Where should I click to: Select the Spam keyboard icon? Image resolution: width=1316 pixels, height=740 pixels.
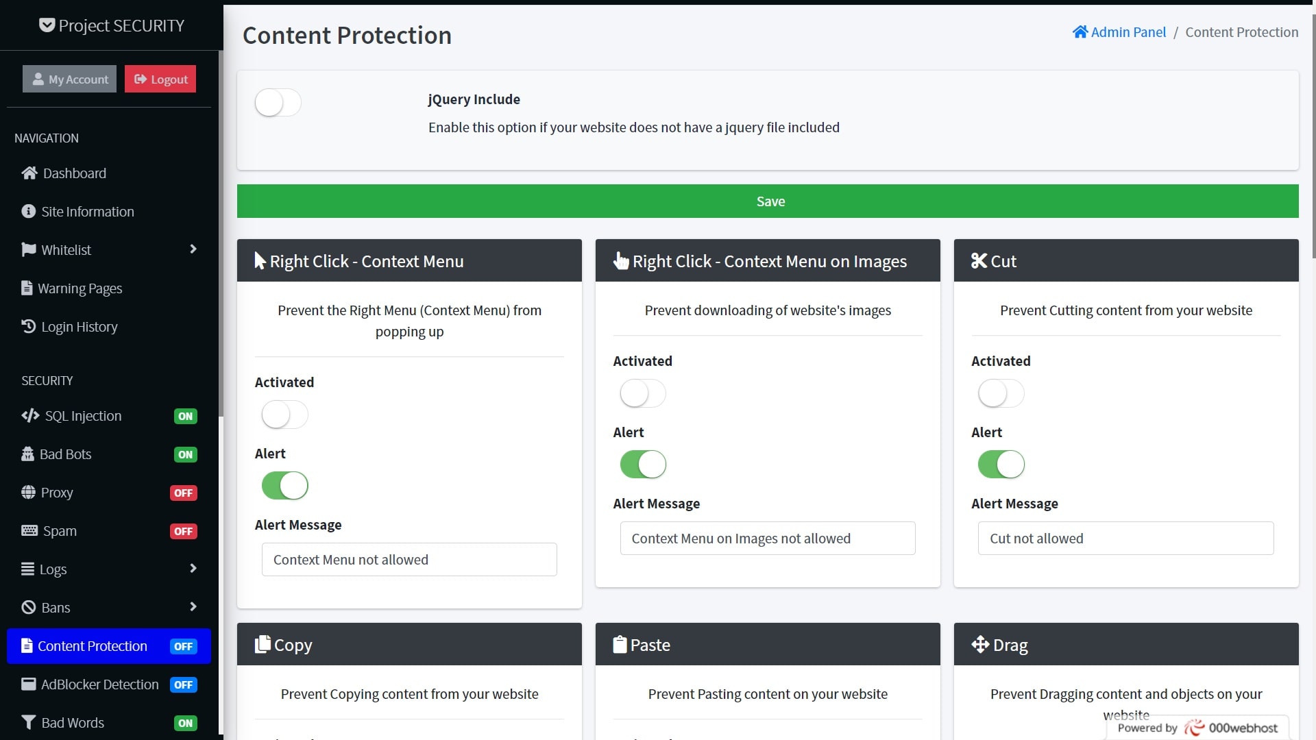pos(29,530)
